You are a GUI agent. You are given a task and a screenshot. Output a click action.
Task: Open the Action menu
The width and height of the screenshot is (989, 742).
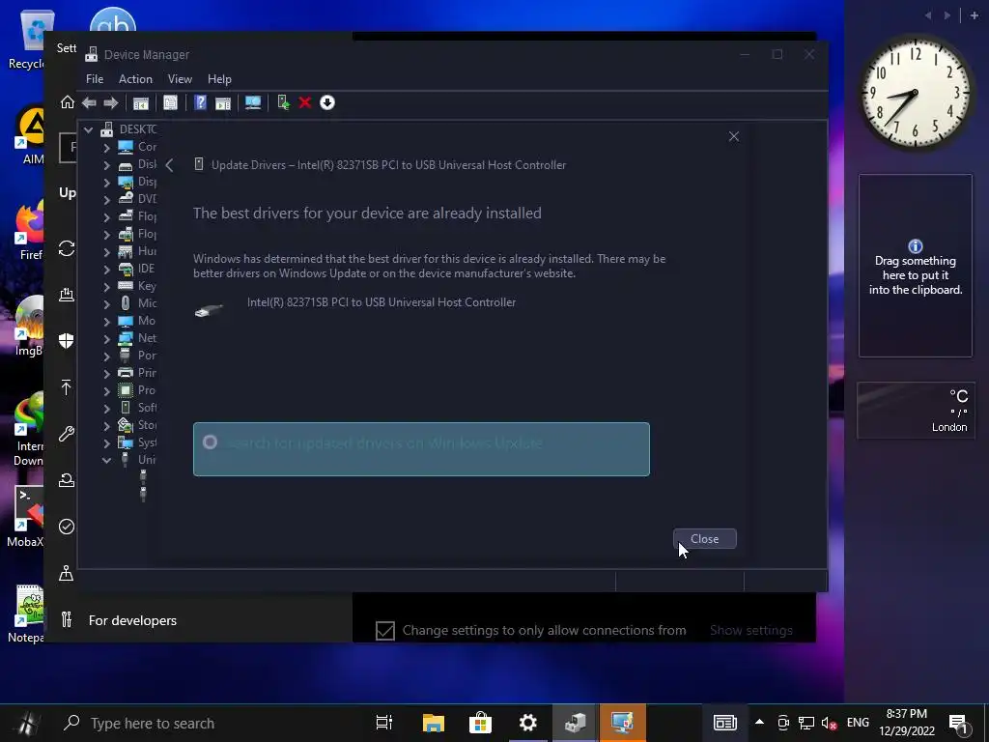click(x=135, y=79)
